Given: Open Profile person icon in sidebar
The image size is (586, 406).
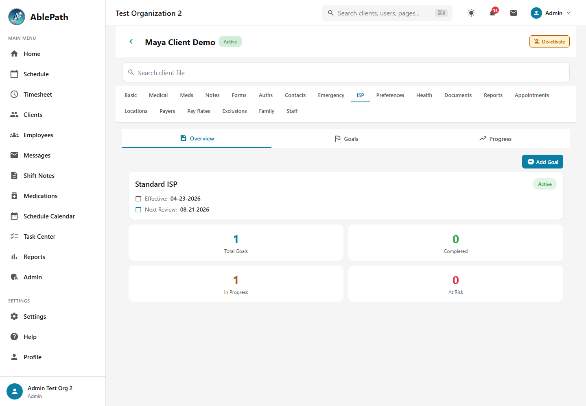Looking at the screenshot, I should coord(14,357).
